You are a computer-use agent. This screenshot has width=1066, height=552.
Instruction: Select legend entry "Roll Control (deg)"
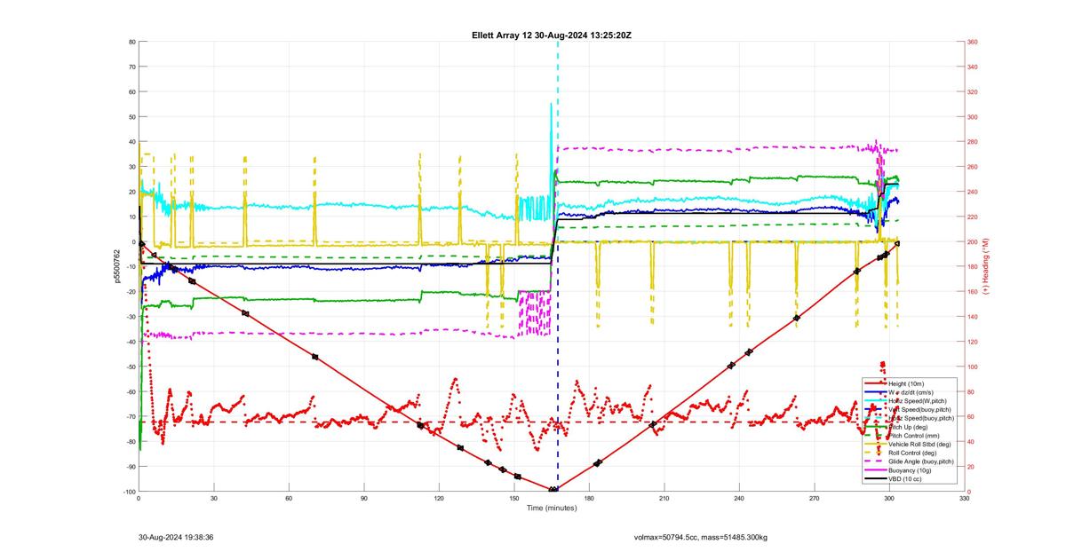click(914, 453)
